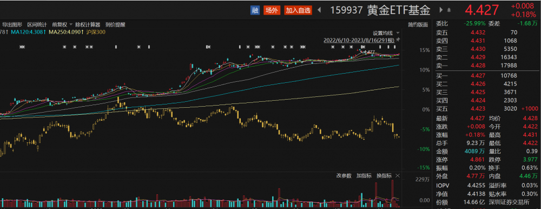Go to next stock with right arrow
This screenshot has width=541, height=209.
coord(441,10)
